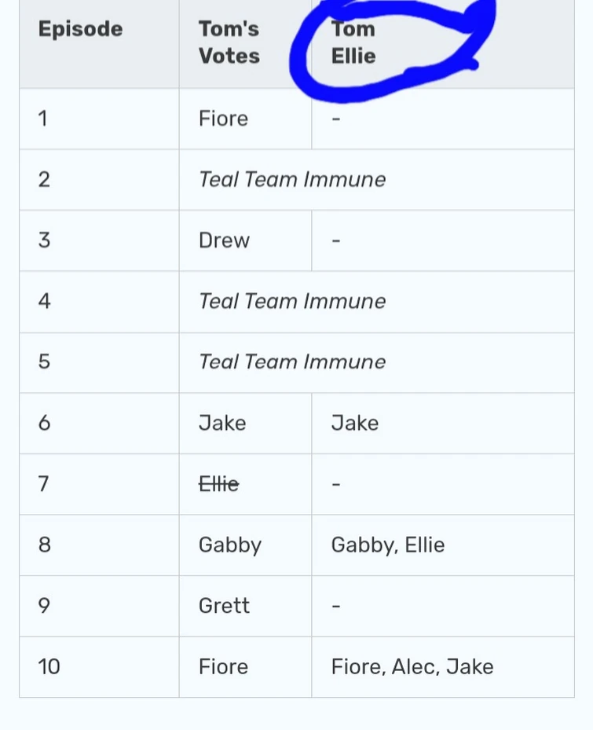Click episode number 10
This screenshot has width=593, height=730.
point(49,667)
